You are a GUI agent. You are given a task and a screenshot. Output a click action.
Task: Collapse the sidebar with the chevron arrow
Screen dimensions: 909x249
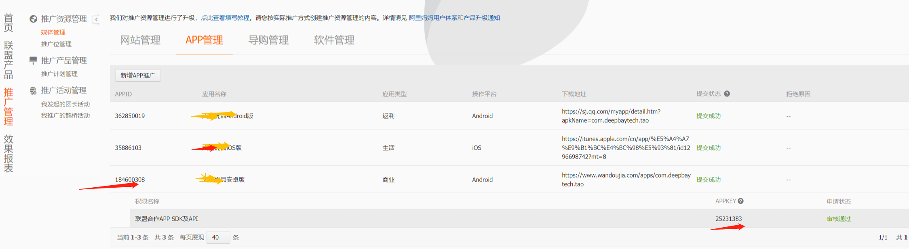pos(96,19)
